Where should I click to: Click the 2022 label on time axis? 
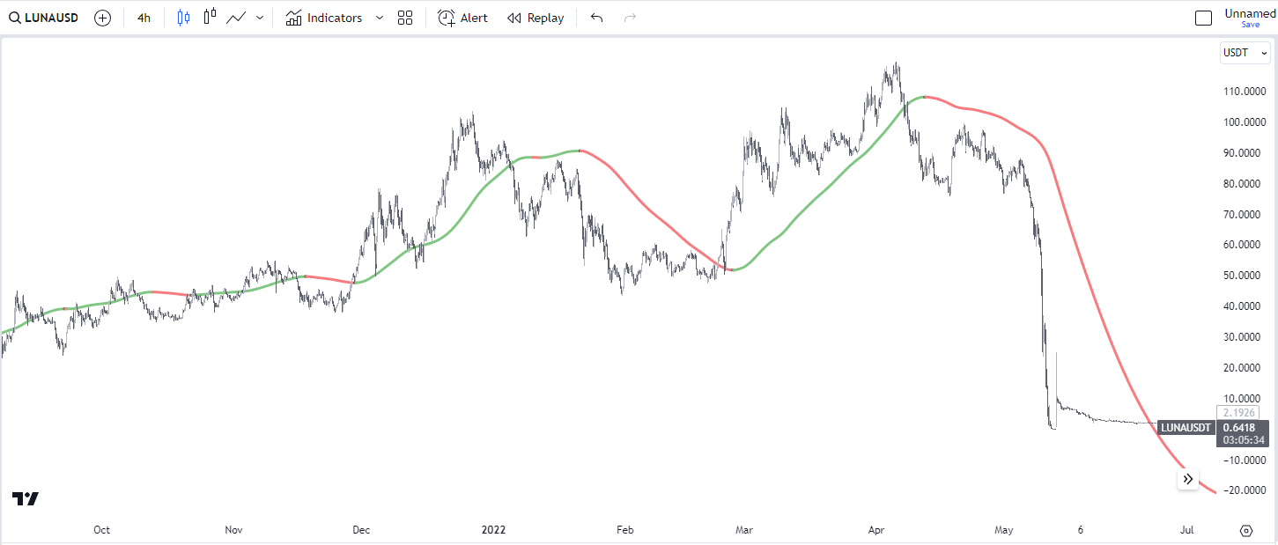point(493,530)
